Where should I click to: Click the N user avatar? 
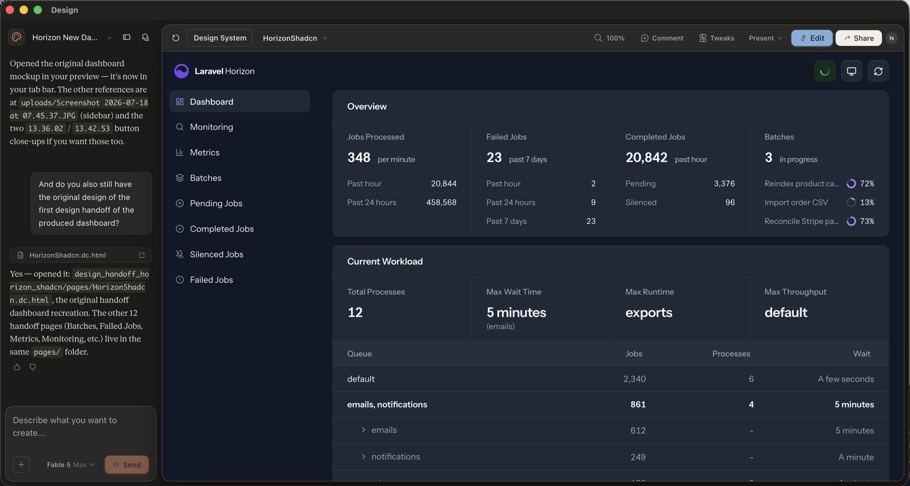891,38
